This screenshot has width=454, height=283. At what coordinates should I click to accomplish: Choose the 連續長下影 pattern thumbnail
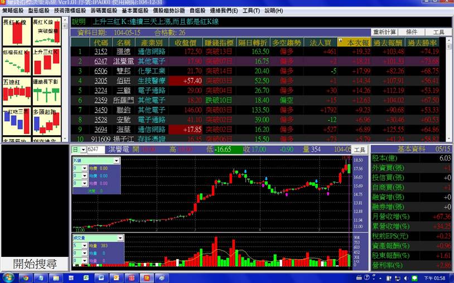point(47,91)
